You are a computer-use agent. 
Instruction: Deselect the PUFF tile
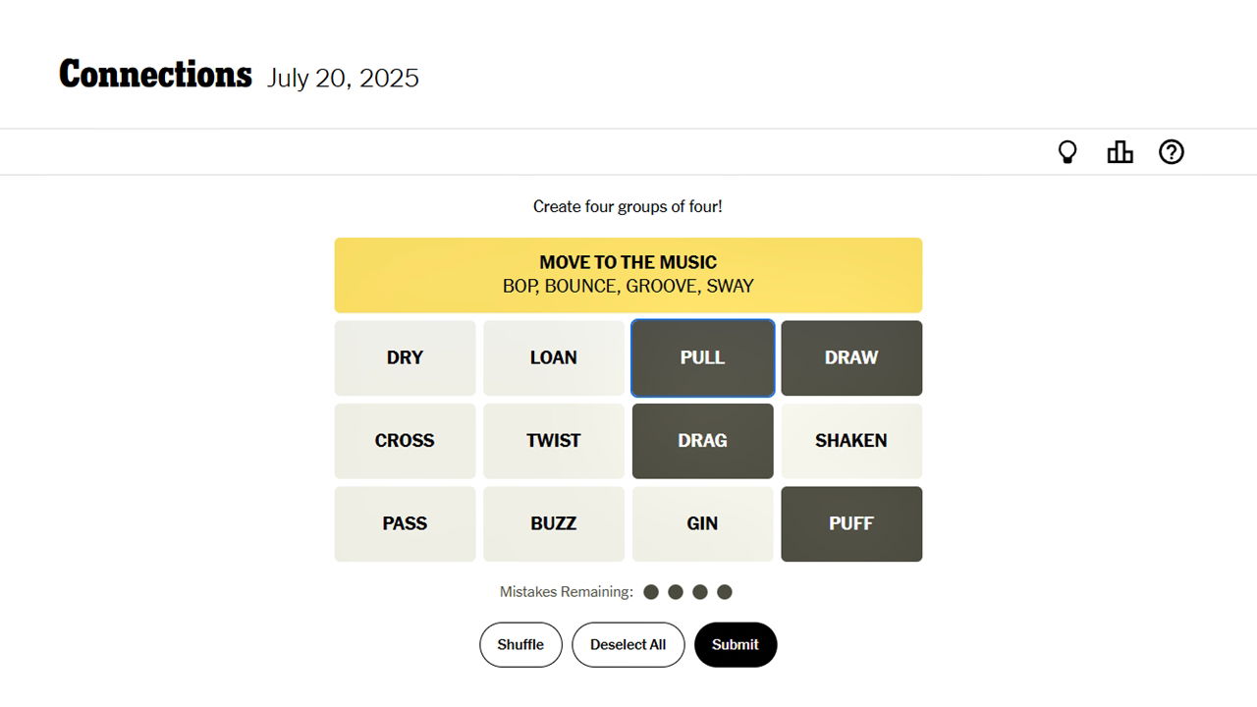click(851, 523)
